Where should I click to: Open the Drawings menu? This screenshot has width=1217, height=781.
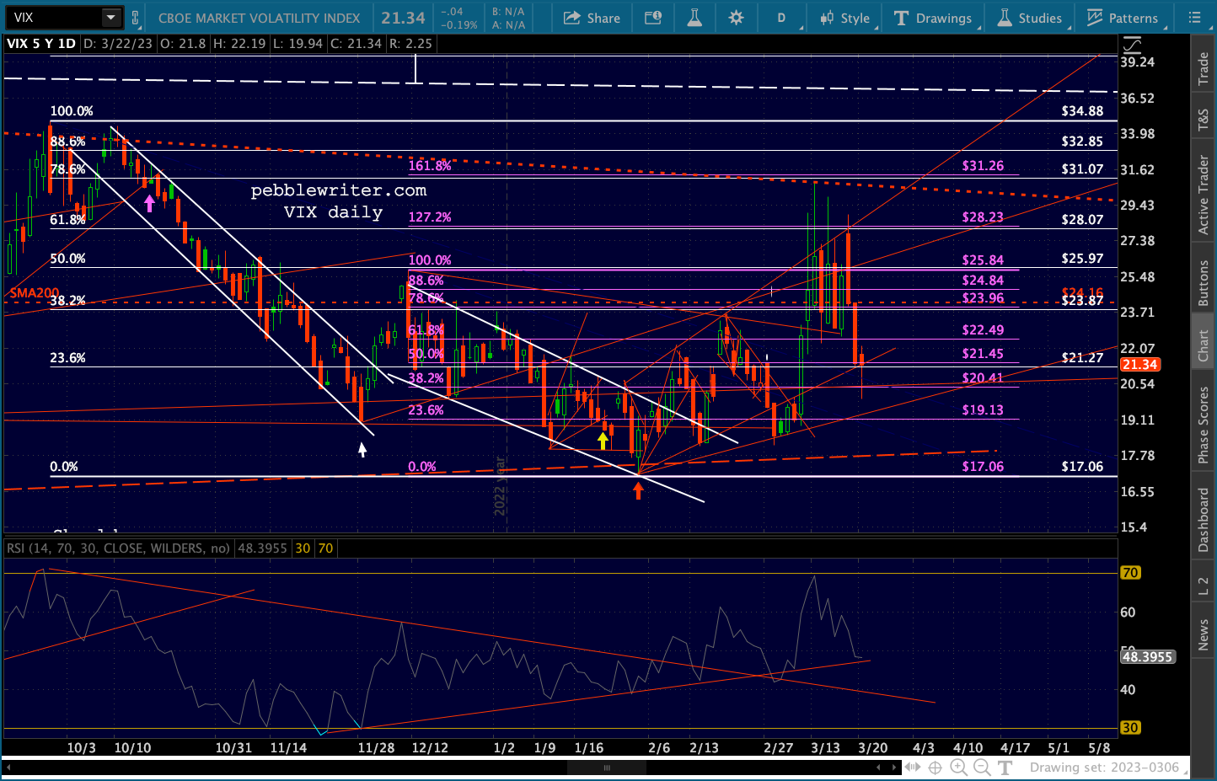pos(933,18)
